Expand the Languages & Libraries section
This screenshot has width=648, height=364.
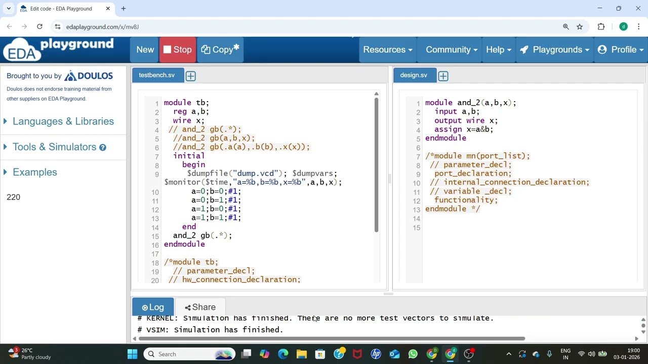tap(63, 121)
